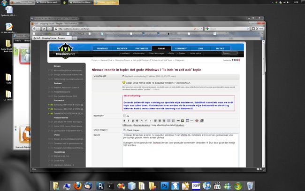Screen dimensions: 305x191
Task: Open Media Player Classic from the dock
Action: 217,186
